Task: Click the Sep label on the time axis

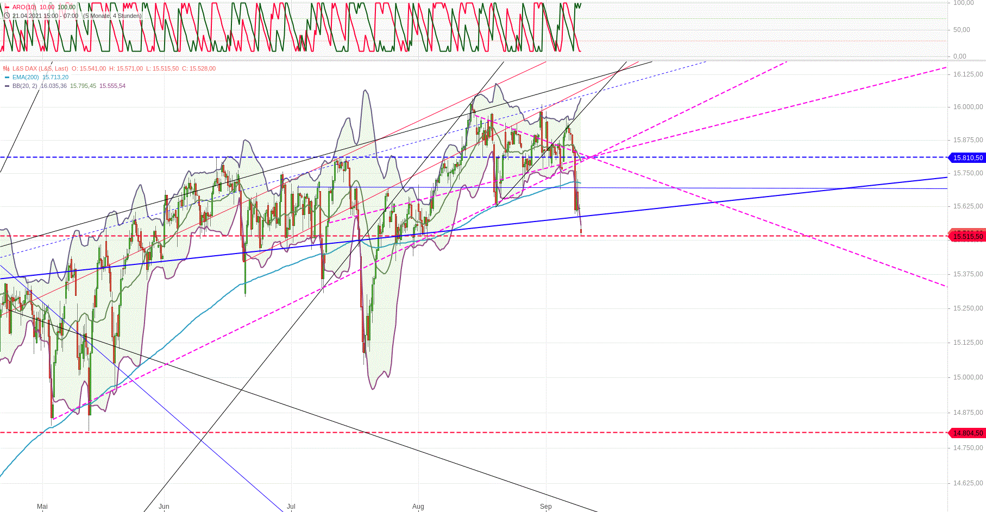Action: pyautogui.click(x=546, y=507)
